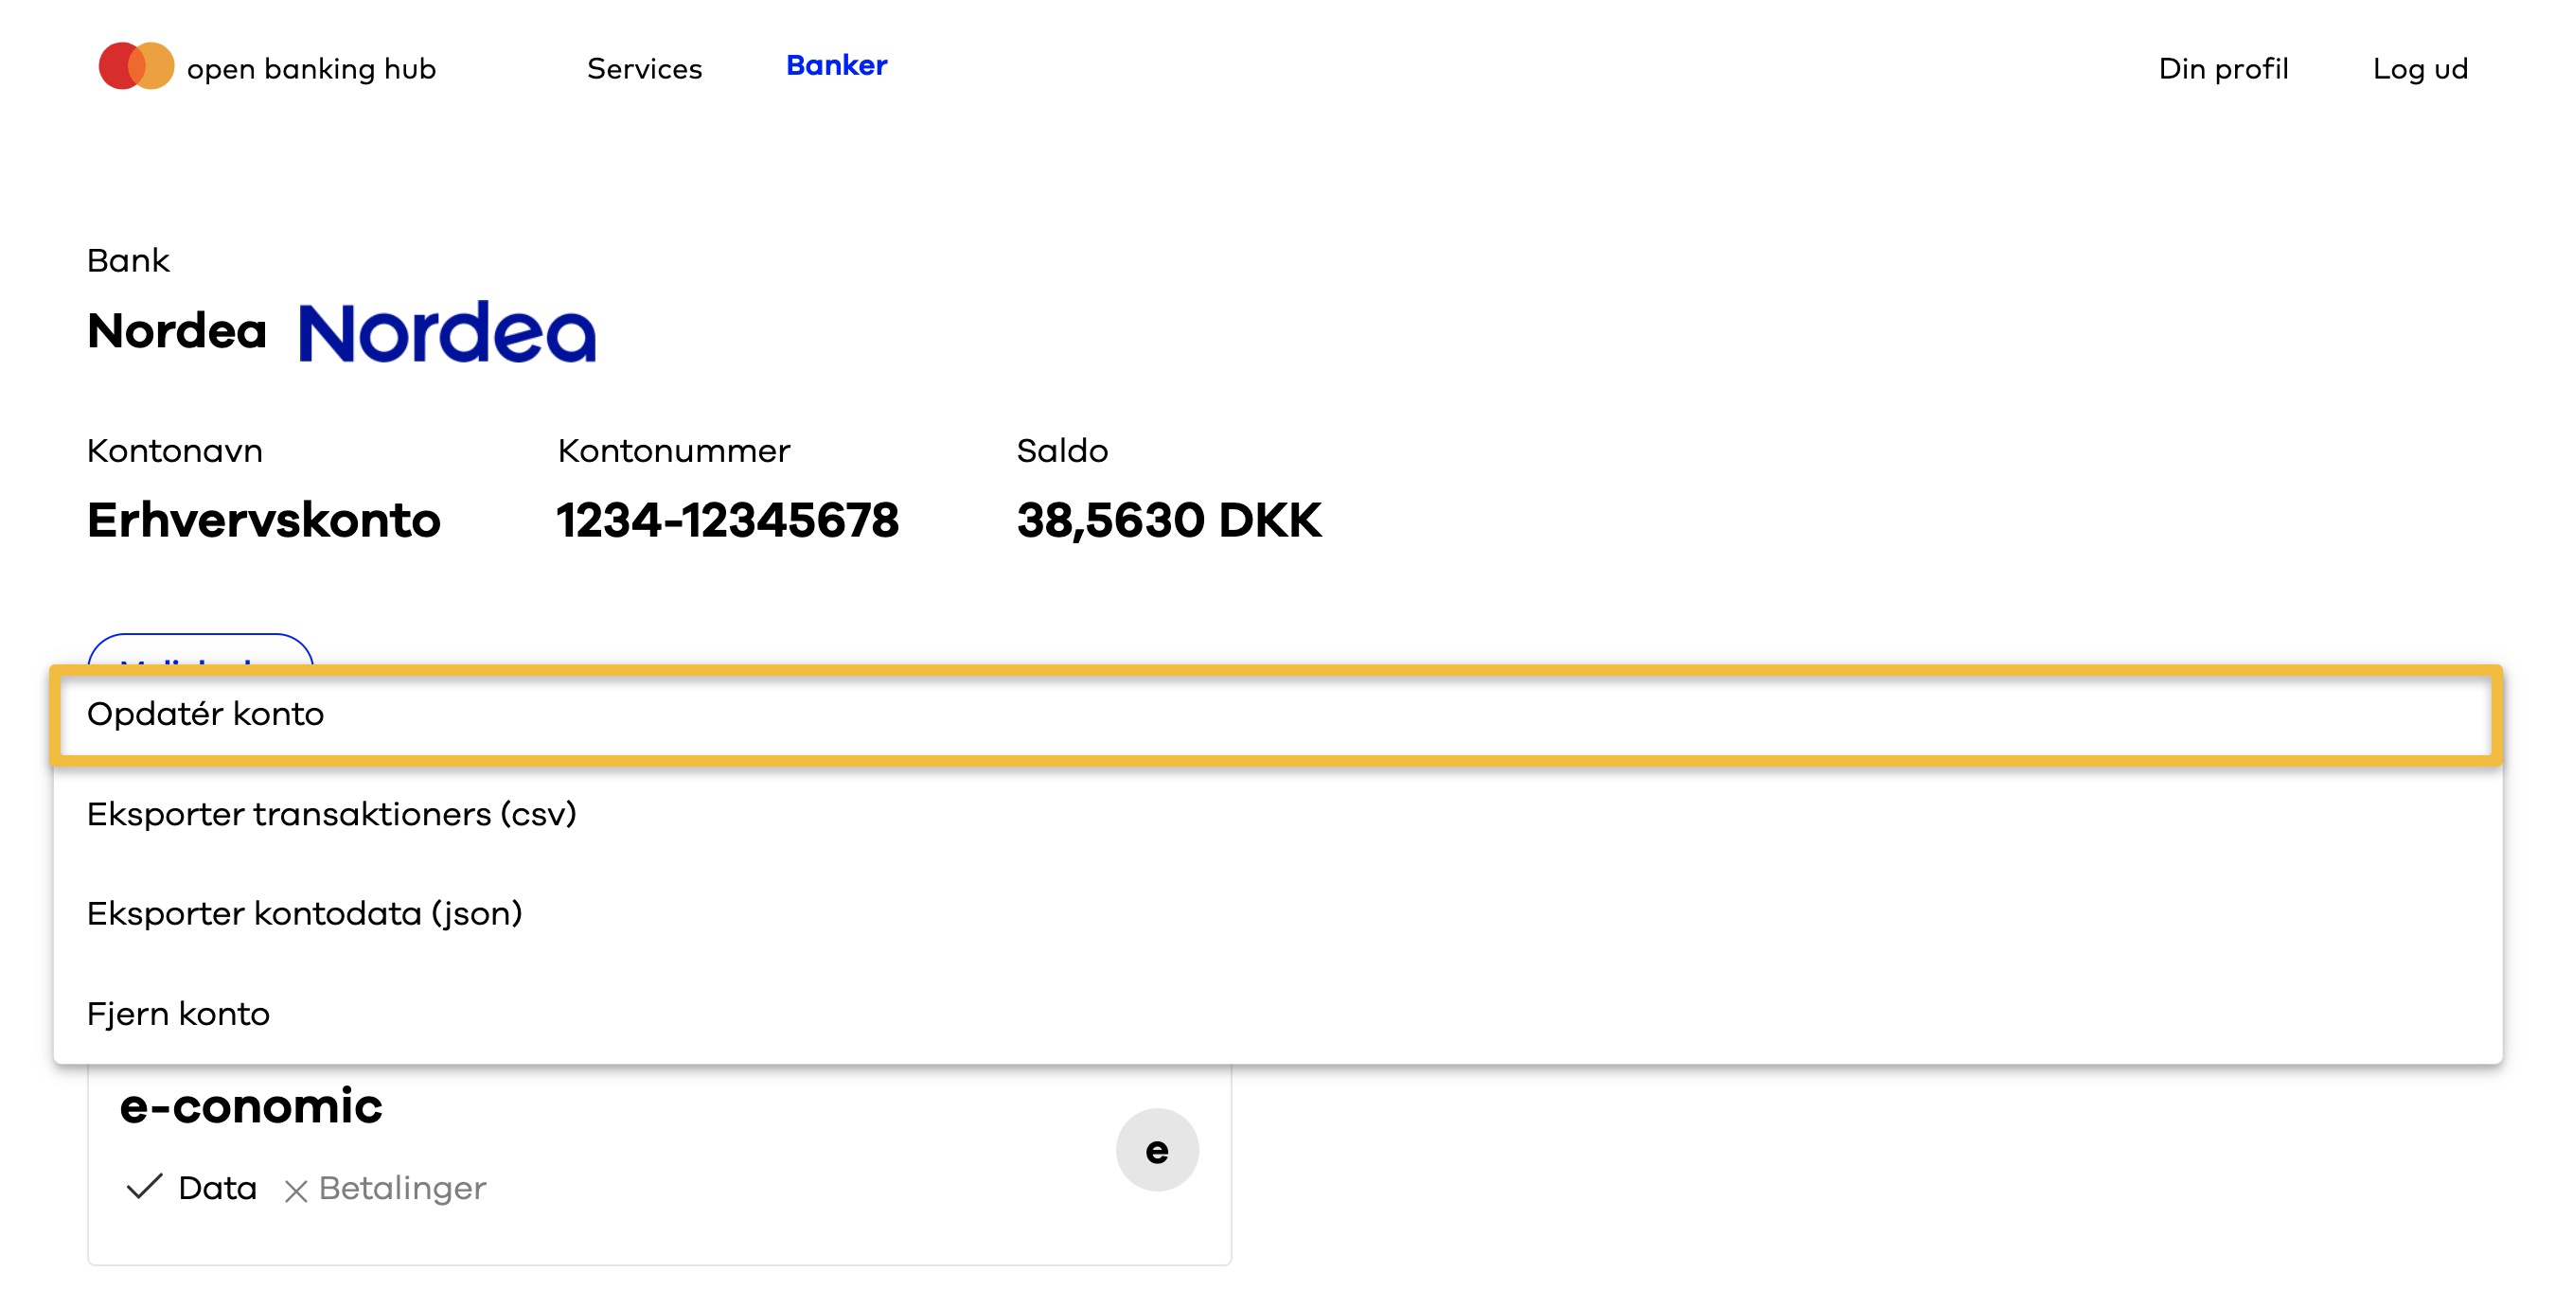Click Log ud link
The width and height of the screenshot is (2573, 1289).
(2420, 69)
